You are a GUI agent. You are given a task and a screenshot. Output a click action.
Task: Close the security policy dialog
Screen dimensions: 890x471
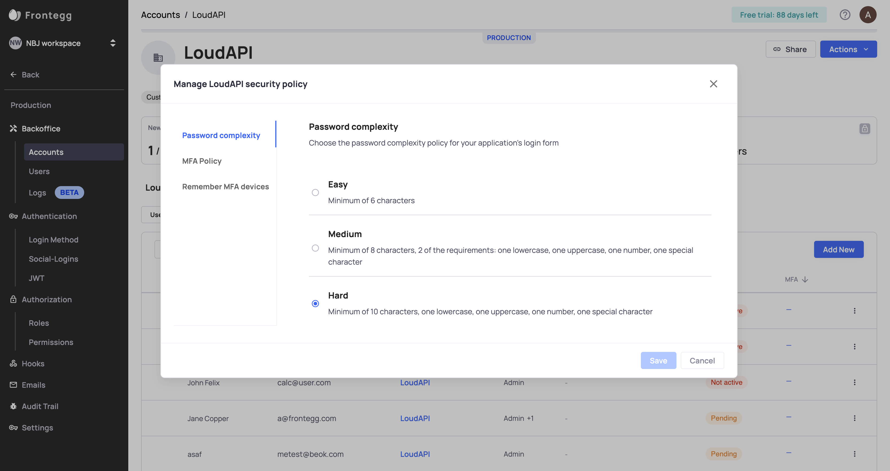click(713, 84)
